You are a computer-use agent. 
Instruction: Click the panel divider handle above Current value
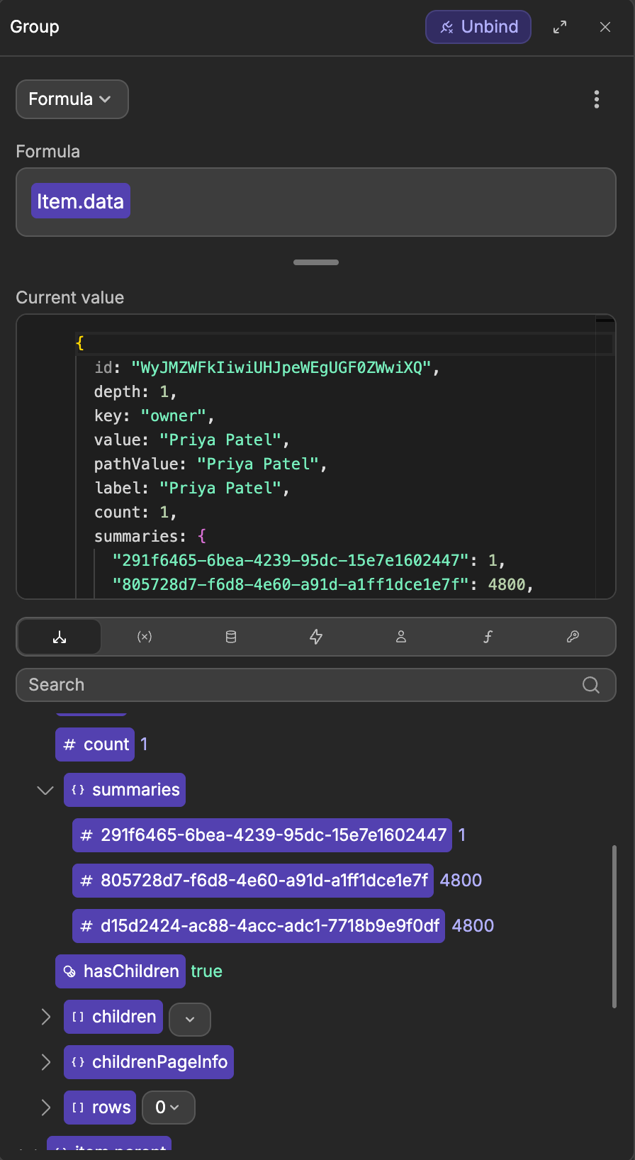point(316,262)
